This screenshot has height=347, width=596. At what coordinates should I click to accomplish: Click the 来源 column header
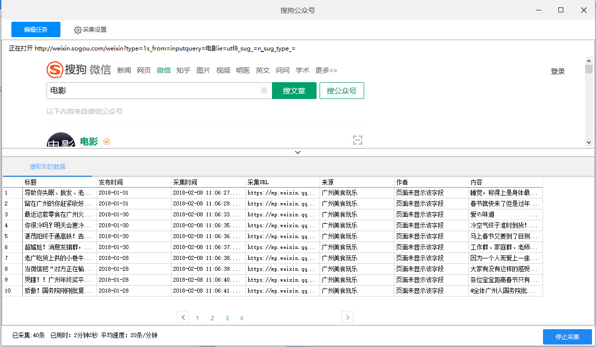click(x=357, y=182)
